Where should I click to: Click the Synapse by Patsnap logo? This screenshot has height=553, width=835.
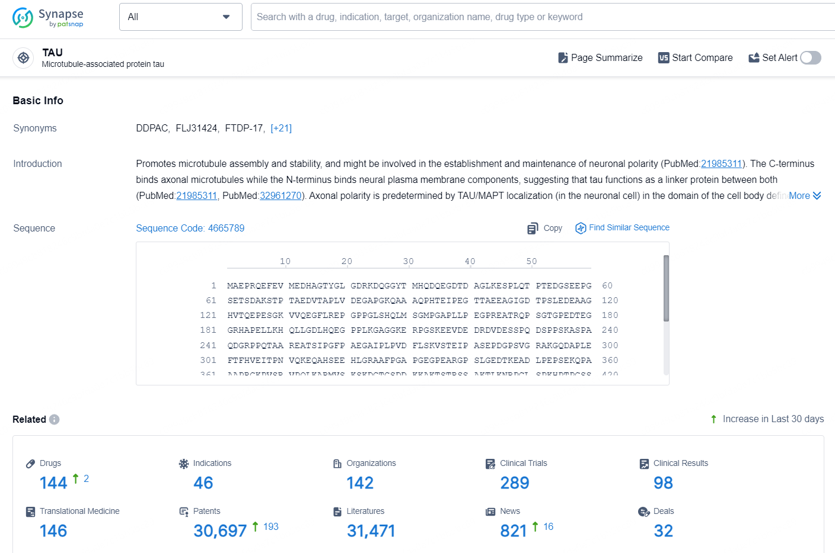[48, 18]
